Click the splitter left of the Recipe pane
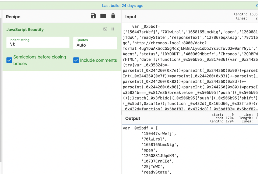 click(2, 111)
